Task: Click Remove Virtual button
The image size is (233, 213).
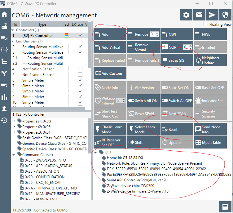Action: 143,47
